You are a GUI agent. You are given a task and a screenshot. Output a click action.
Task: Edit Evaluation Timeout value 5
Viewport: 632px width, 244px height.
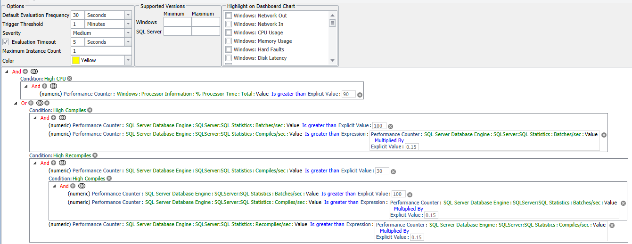pos(78,42)
